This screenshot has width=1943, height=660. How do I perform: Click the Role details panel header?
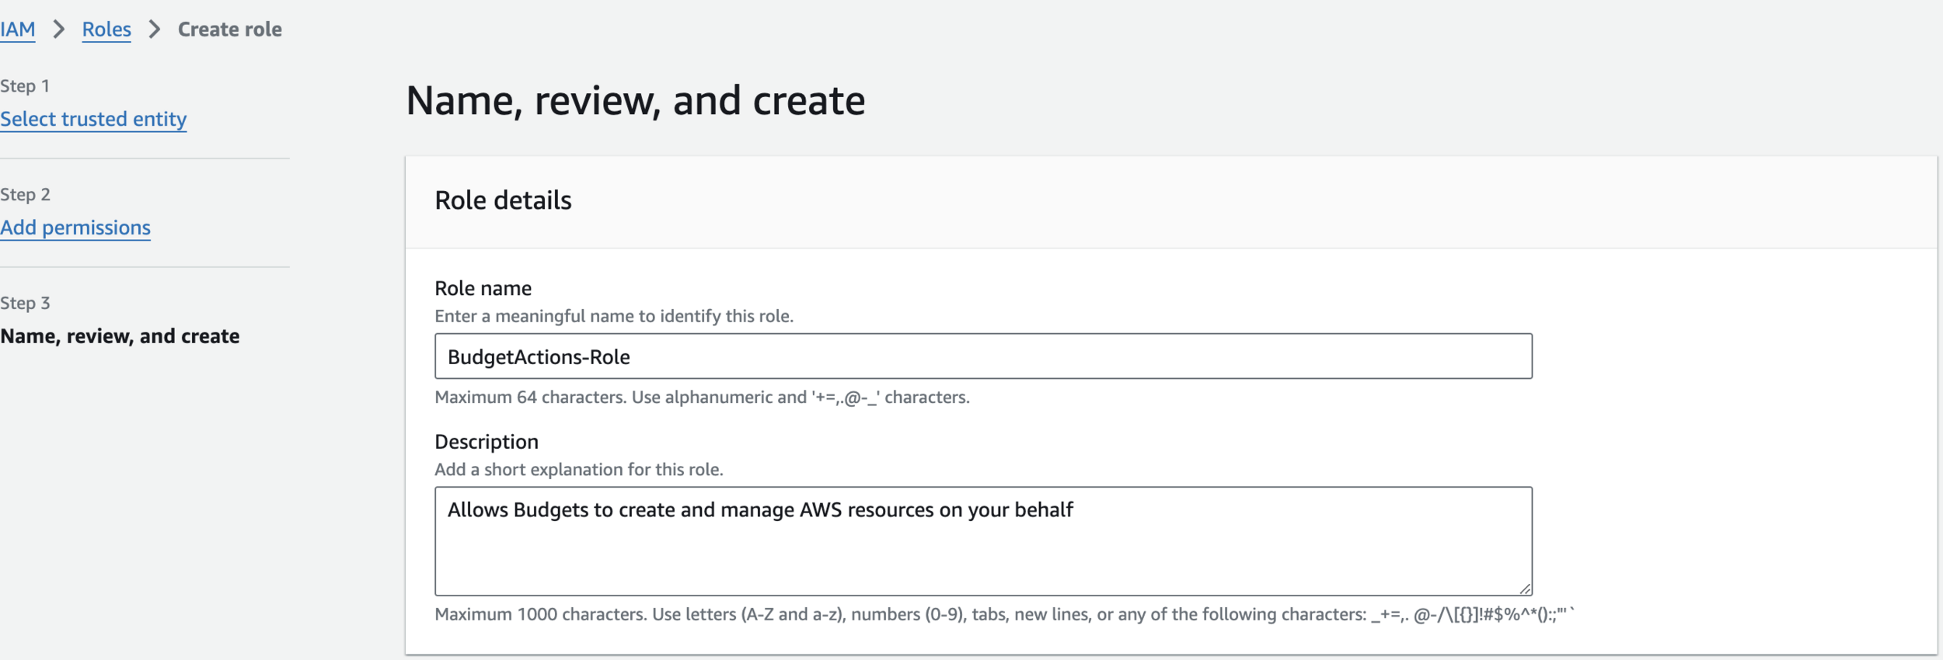503,200
